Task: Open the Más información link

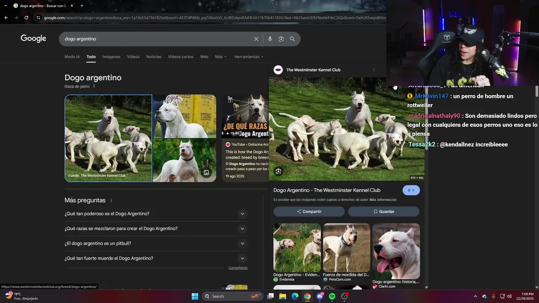Action: [383, 199]
